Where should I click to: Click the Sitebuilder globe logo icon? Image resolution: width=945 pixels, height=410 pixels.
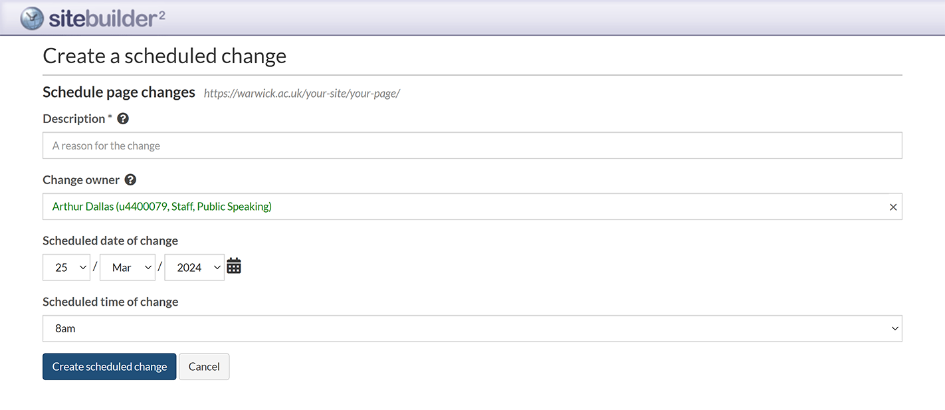[x=32, y=18]
